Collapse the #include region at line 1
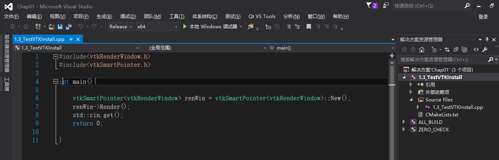This screenshot has height=160, width=499. (56, 57)
